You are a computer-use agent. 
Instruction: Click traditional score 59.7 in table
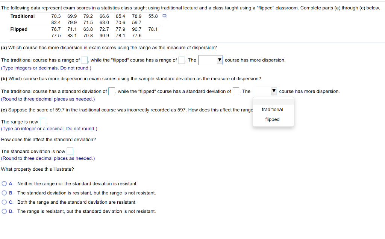(x=137, y=23)
